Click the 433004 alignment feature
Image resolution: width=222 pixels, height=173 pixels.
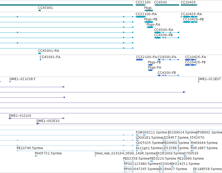tap(161, 167)
